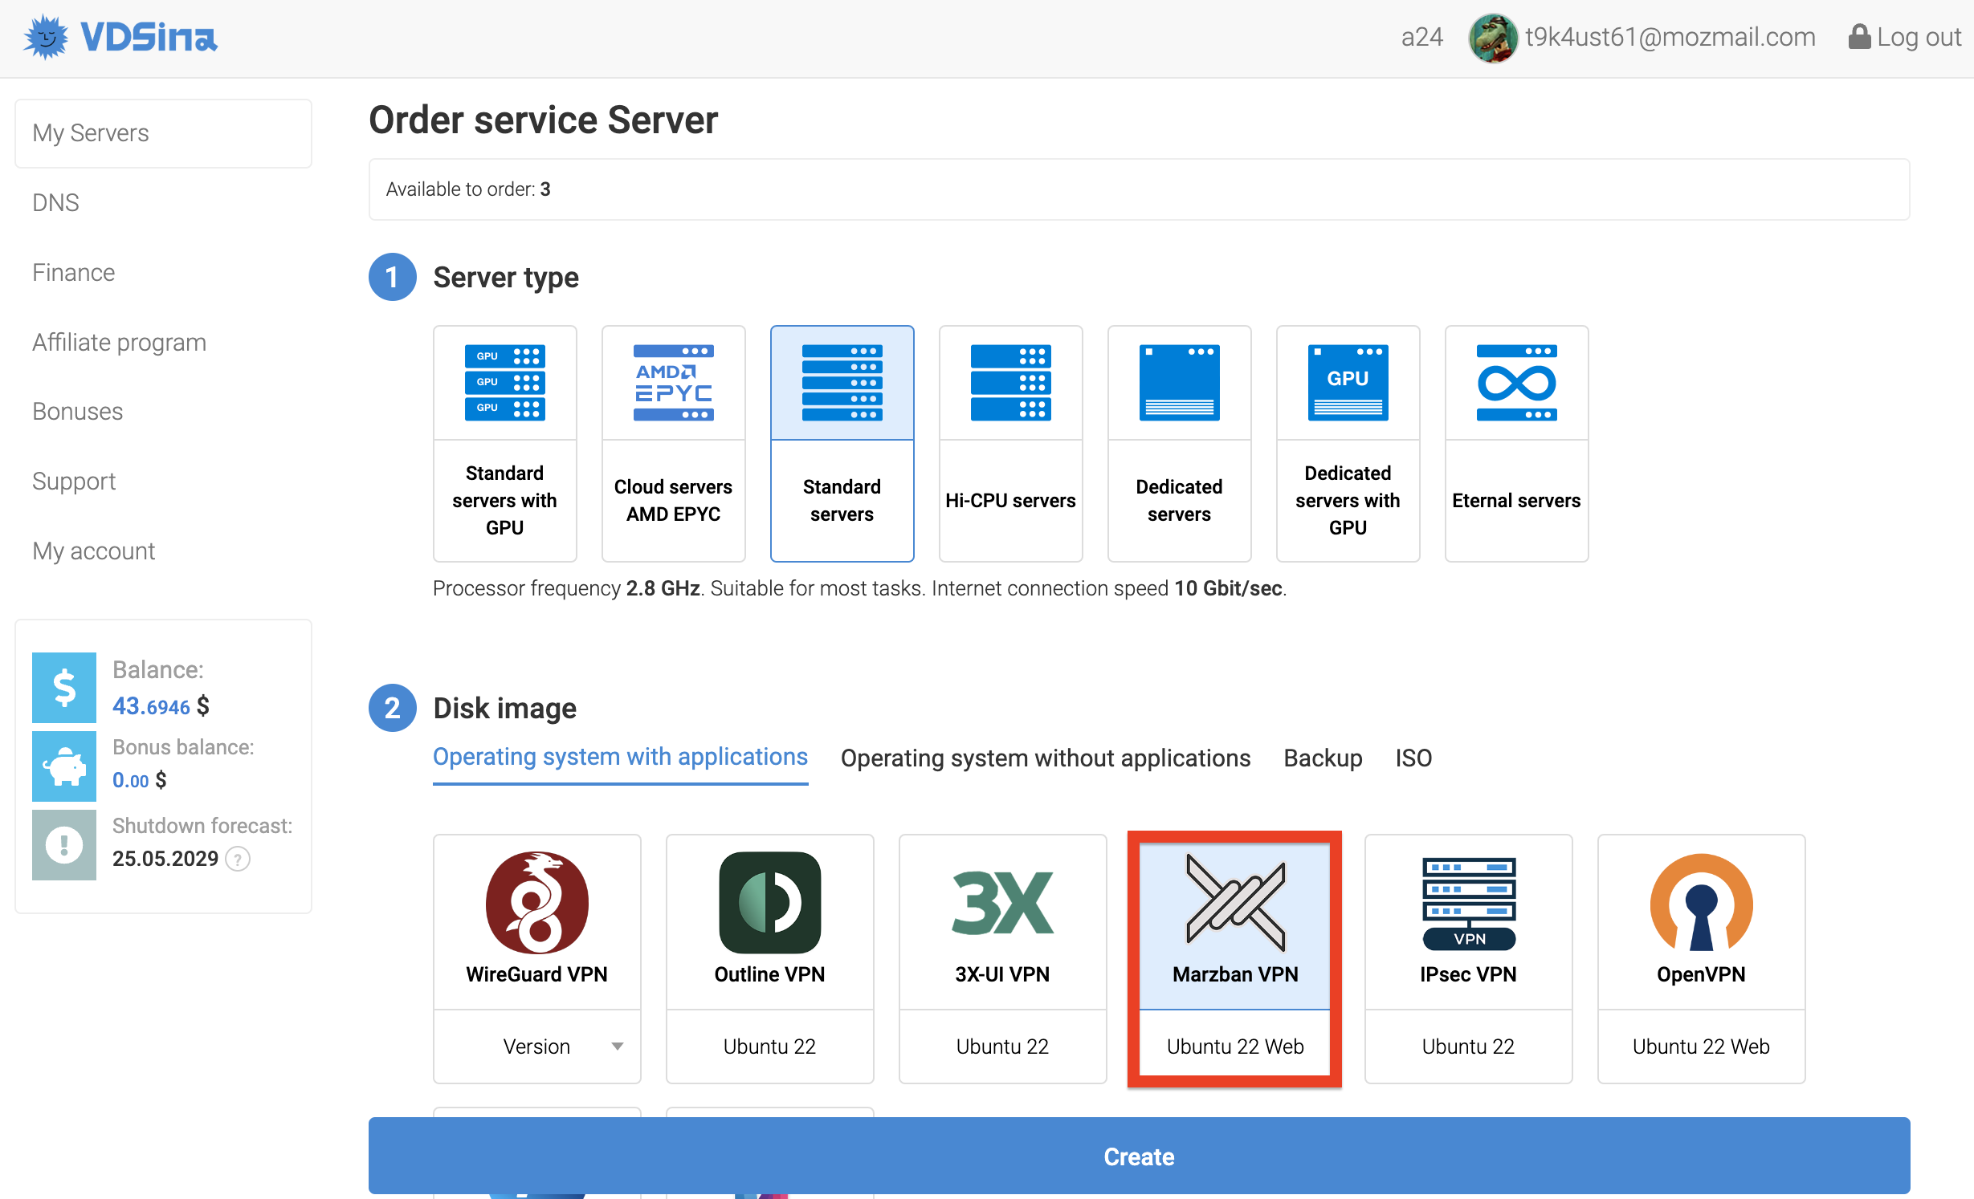Select Ubuntu 22 under IPsec VPN

tap(1468, 1047)
